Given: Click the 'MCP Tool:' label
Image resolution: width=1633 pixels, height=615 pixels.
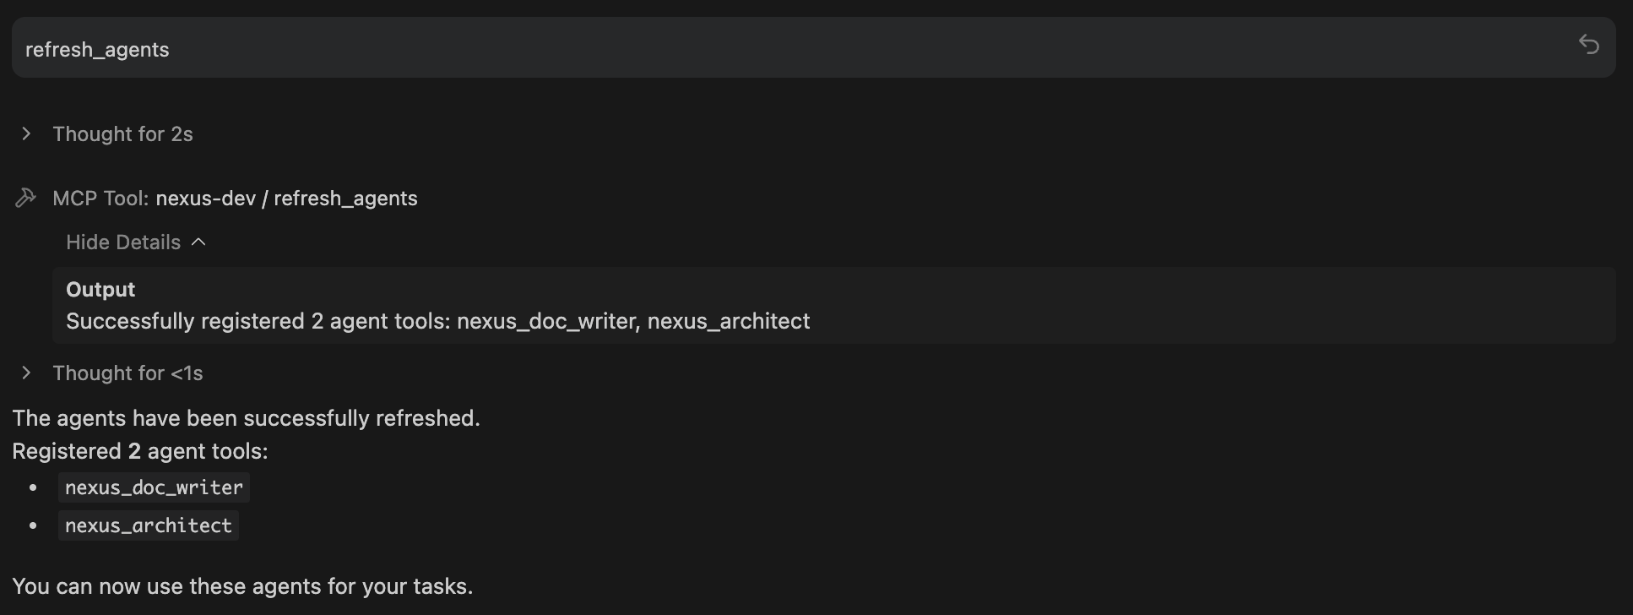Looking at the screenshot, I should click(x=100, y=198).
